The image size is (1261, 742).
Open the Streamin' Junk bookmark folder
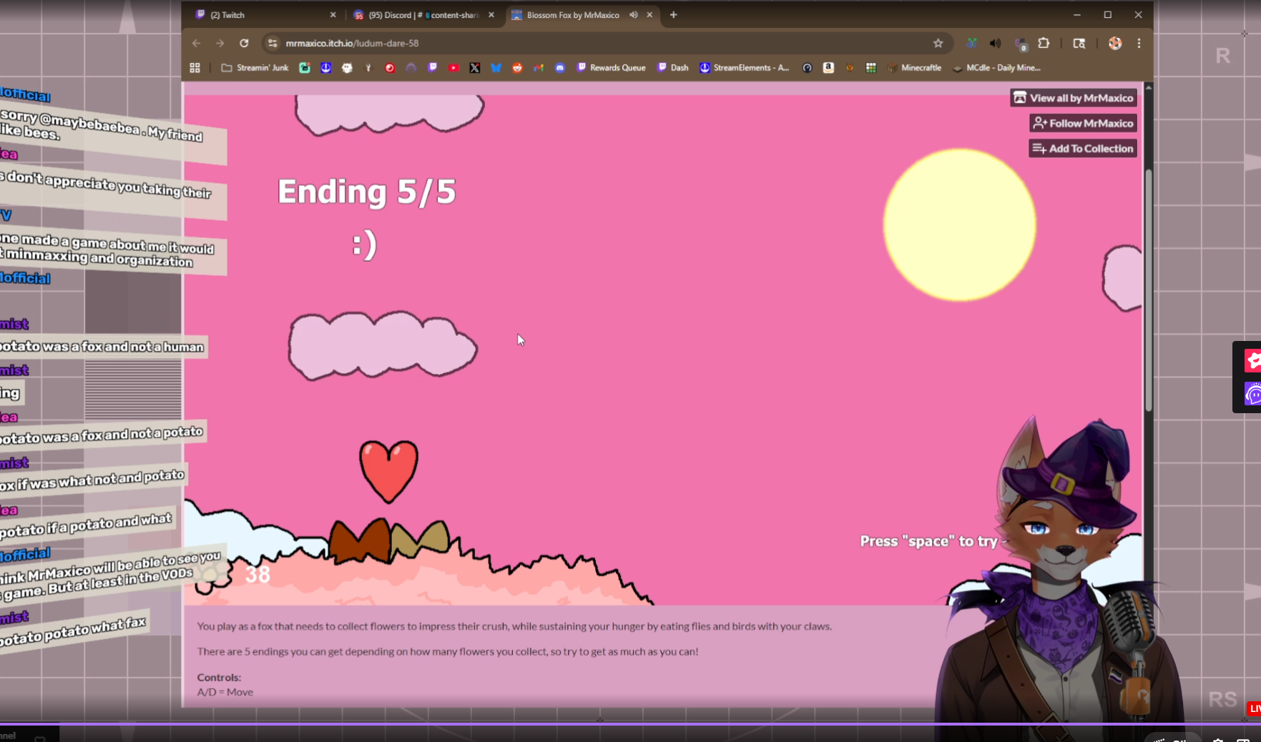coord(255,68)
